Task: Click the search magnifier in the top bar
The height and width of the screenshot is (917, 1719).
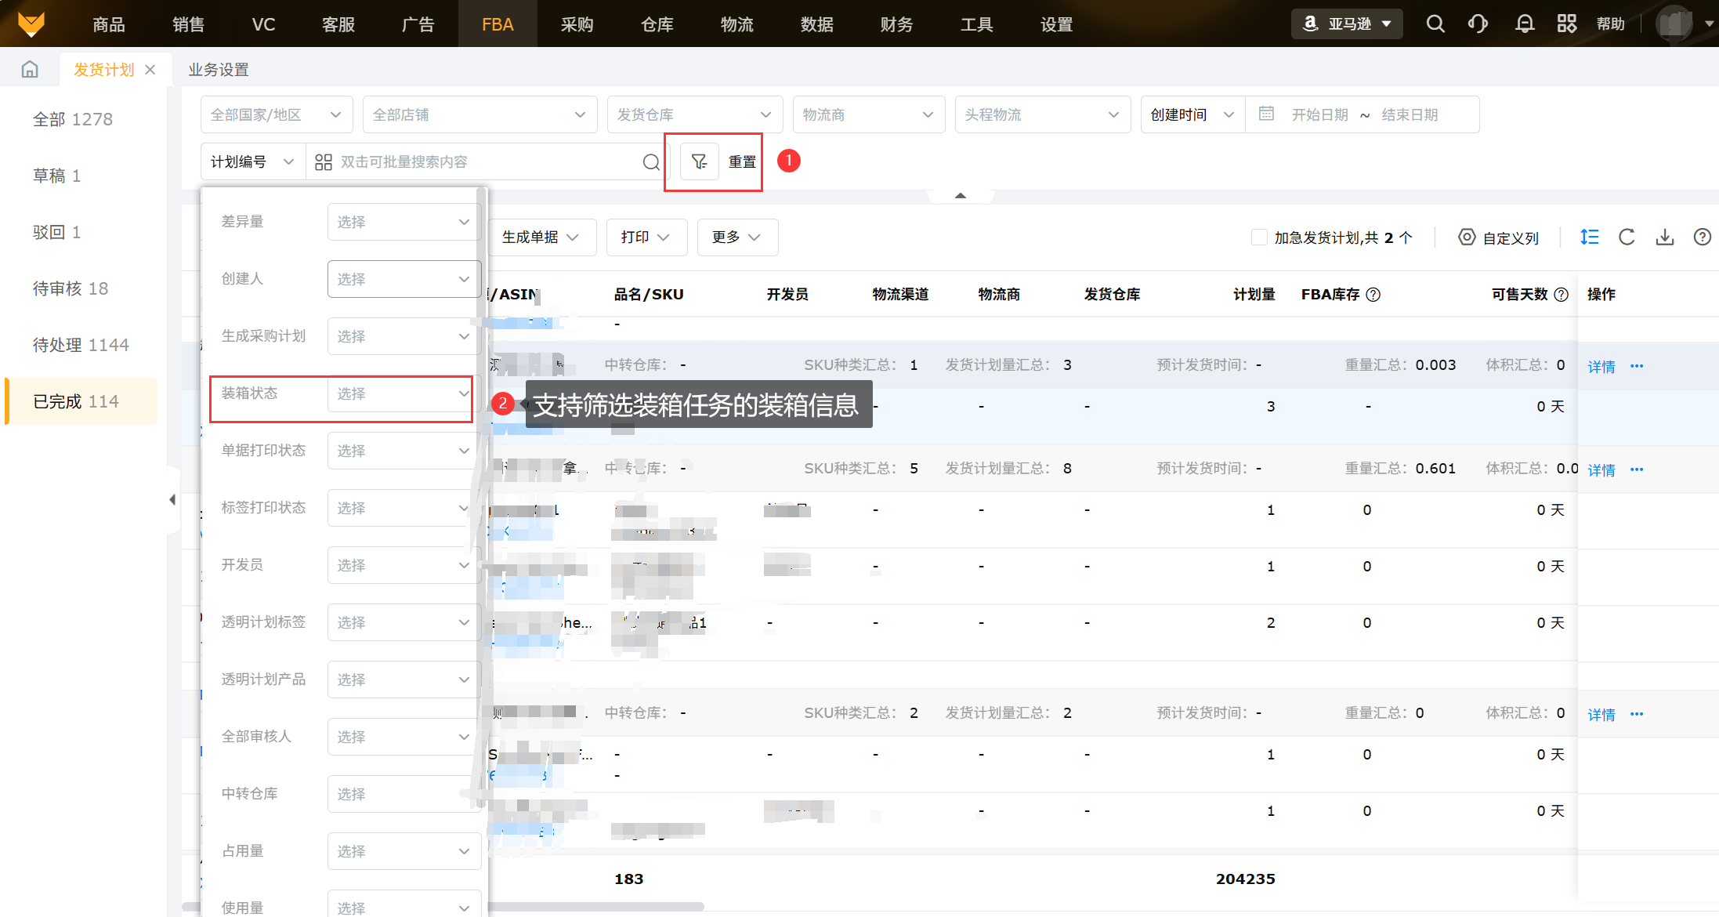Action: [x=1435, y=24]
